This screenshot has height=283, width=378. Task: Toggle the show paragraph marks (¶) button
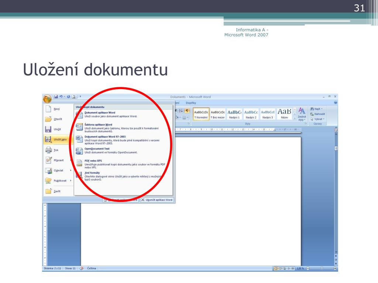coord(187,111)
